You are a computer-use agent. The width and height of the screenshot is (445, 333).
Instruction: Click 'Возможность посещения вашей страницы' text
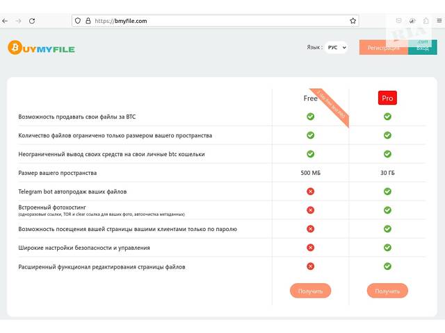(x=127, y=229)
